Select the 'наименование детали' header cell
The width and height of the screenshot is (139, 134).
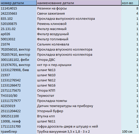(x=79, y=3)
